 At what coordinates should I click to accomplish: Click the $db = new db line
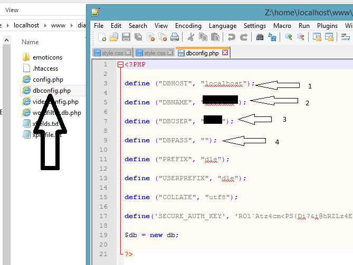[x=151, y=235]
